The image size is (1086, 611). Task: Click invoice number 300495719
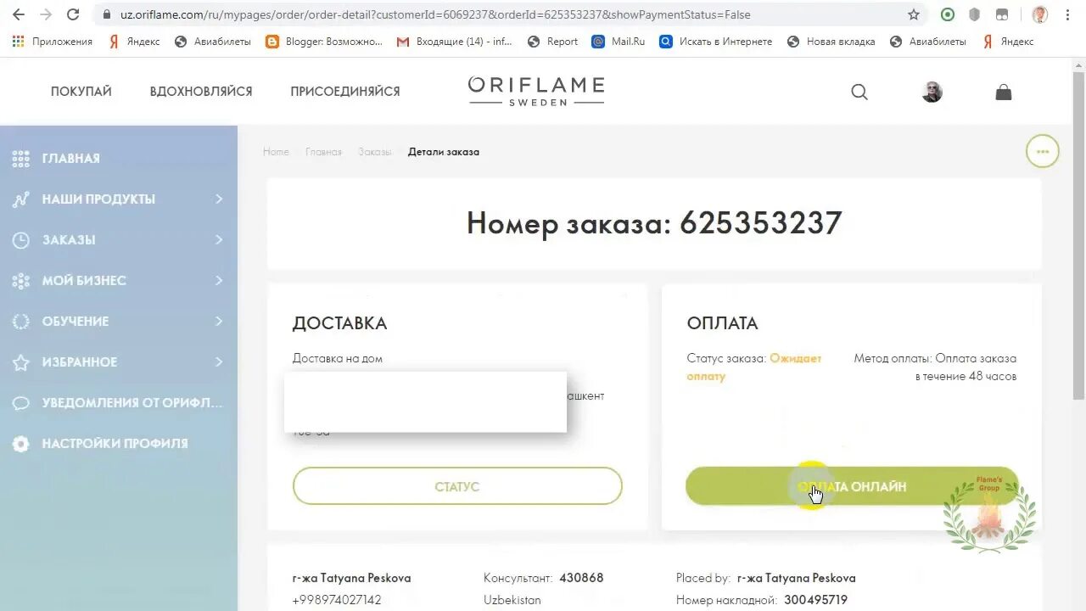coord(816,600)
